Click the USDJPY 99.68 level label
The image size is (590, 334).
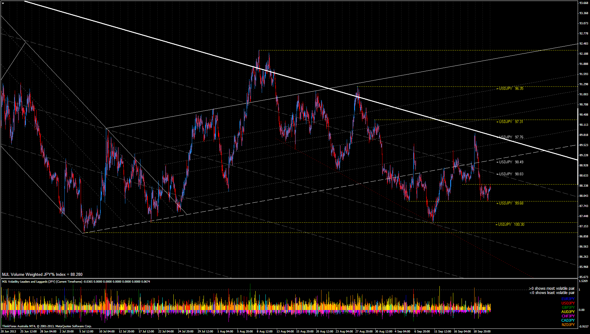(510, 203)
